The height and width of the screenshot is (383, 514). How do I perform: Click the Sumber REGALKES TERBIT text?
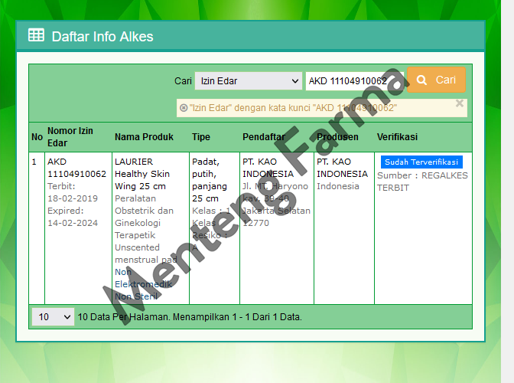coord(421,182)
